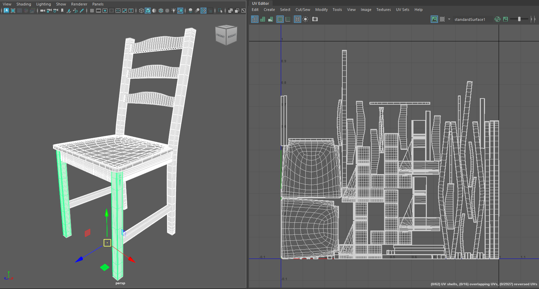Toggle Smooth Shade All cube icon

coord(148,11)
